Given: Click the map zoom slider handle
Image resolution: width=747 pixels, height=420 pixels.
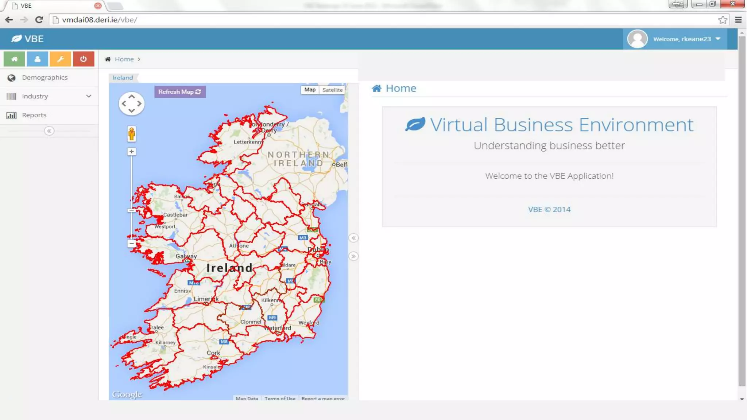Looking at the screenshot, I should 132,210.
